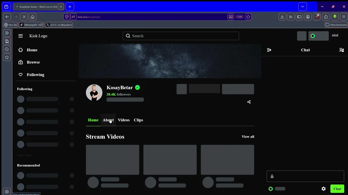
Task: Open chat settings gear
Action: (x=324, y=189)
